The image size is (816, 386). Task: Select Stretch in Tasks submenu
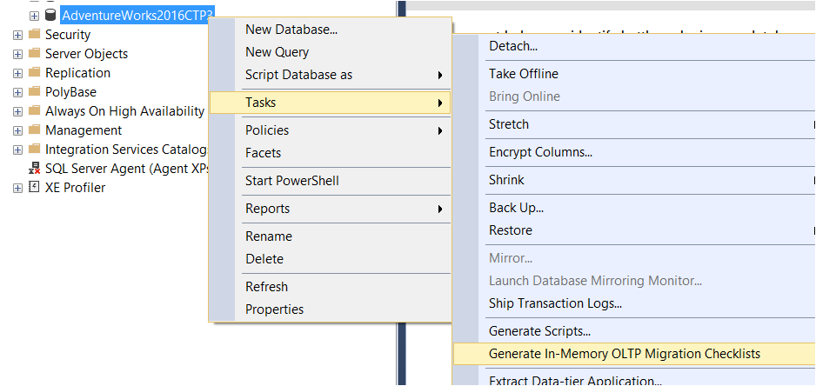pyautogui.click(x=634, y=124)
